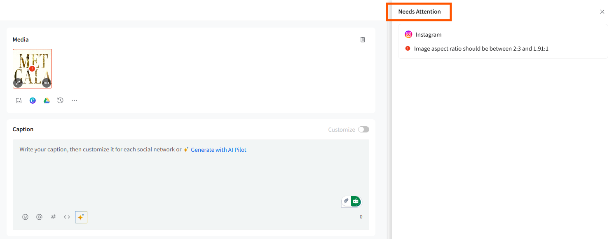Show more media source options

(74, 100)
